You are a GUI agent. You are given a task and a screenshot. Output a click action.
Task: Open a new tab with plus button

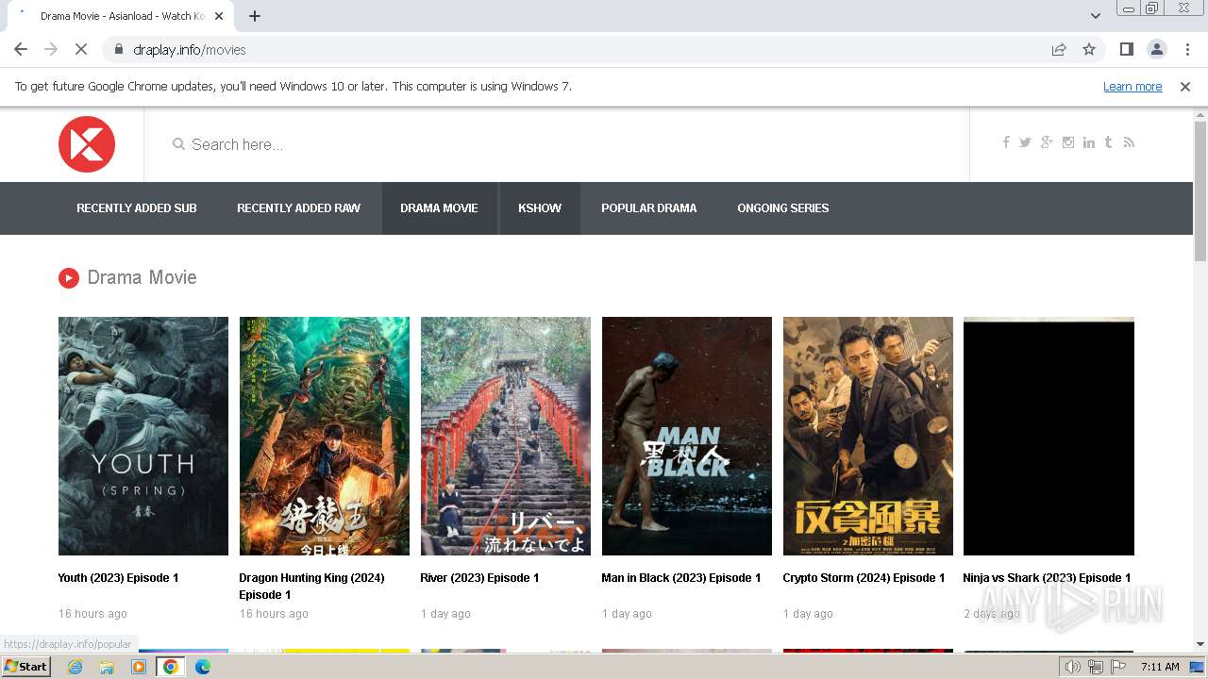click(x=255, y=16)
